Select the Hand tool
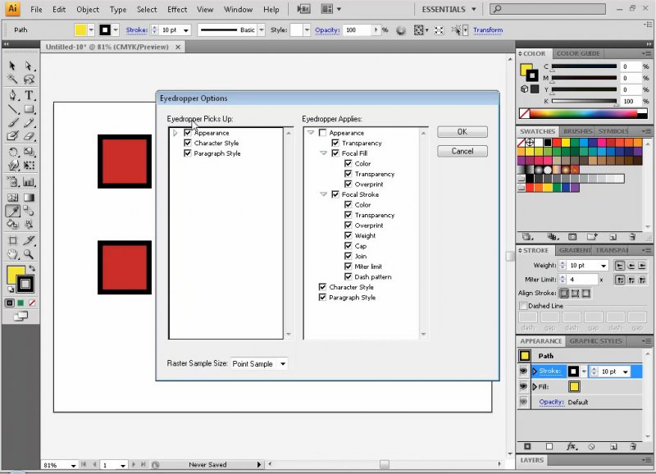Screen dimensions: 656x474 [12, 254]
